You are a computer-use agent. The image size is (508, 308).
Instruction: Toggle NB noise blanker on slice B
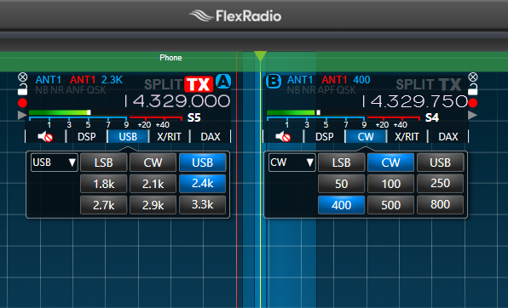click(x=293, y=89)
